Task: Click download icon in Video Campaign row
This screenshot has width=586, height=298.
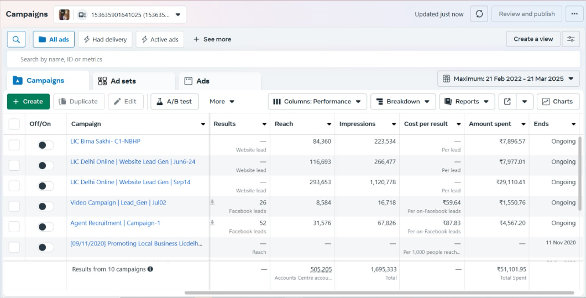Action: coord(212,203)
